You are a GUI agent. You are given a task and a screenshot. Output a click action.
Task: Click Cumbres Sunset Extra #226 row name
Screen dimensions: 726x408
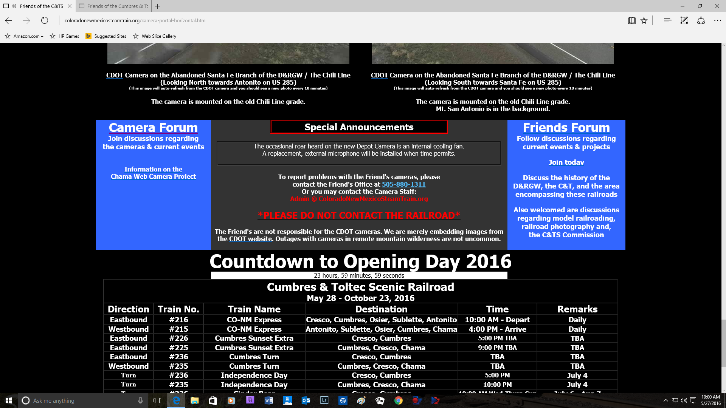pyautogui.click(x=254, y=338)
